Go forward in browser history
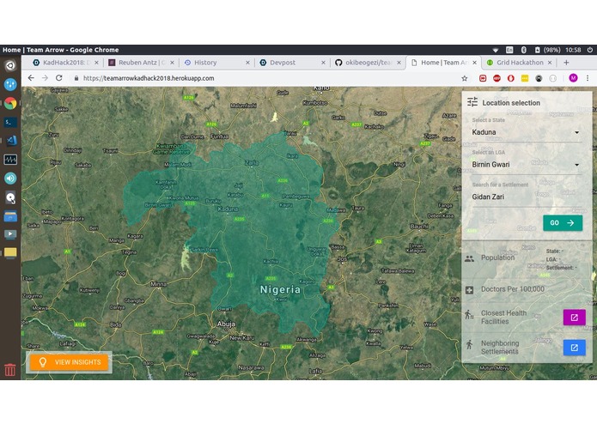 click(x=45, y=78)
